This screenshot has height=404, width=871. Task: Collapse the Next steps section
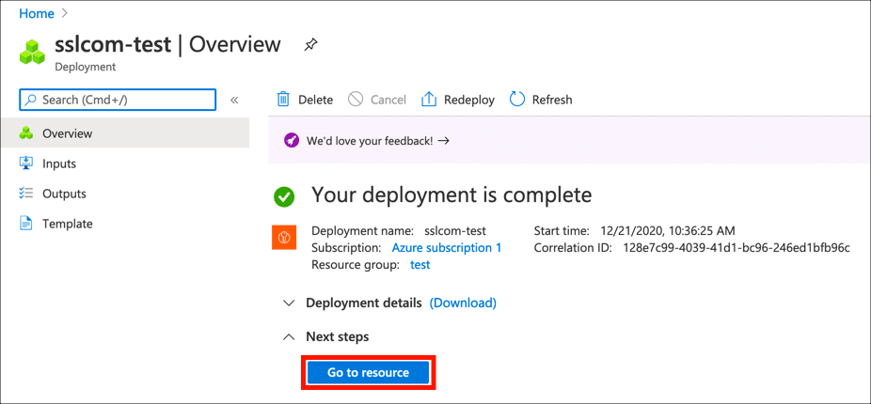(289, 336)
